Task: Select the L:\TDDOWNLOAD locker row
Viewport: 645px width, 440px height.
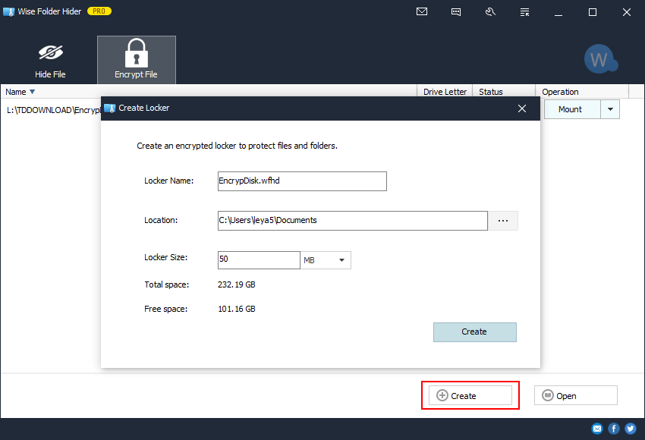Action: pyautogui.click(x=53, y=110)
